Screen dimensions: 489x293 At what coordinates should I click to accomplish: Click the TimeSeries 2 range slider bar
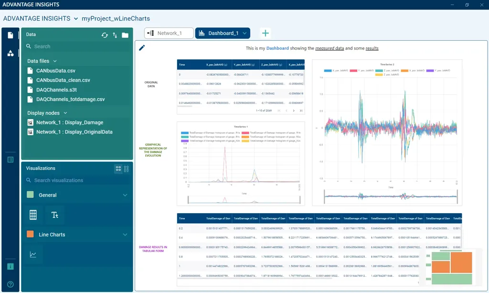(391, 196)
